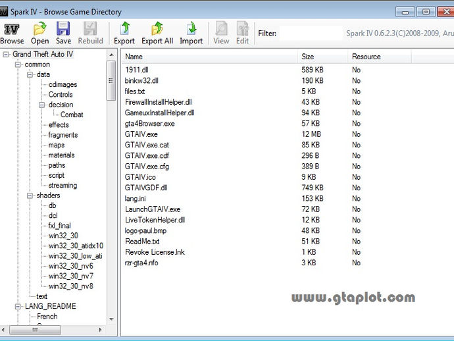The width and height of the screenshot is (454, 341).
Task: Select the materials folder
Action: point(61,155)
